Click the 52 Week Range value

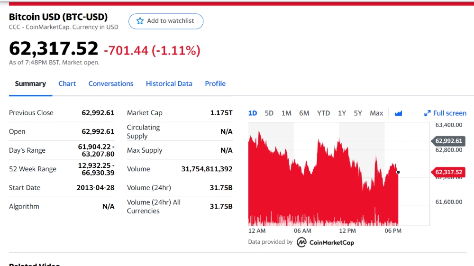click(96, 169)
